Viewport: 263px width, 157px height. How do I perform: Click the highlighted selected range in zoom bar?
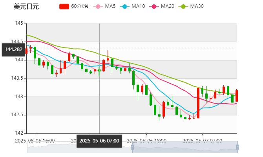184,148
